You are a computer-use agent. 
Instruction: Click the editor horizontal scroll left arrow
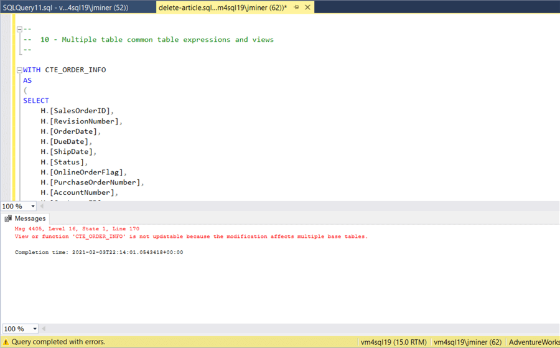click(x=42, y=206)
